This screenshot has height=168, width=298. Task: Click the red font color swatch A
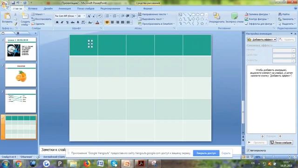pos(97,22)
